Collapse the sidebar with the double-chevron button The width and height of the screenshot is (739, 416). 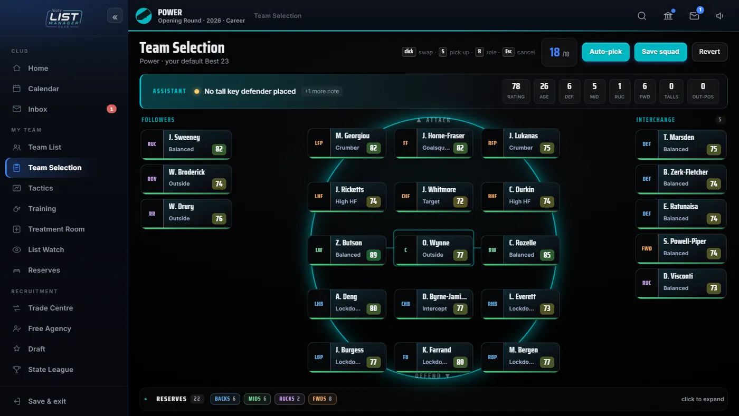[115, 16]
